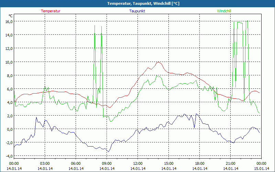This screenshot has width=275, height=172.
Task: Click the 21:00 time axis label
Action: pyautogui.click(x=230, y=164)
